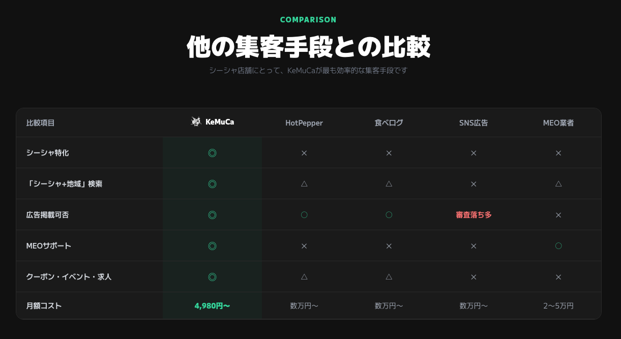Toggle the × under 食べログ for MEOサポート
This screenshot has width=621, height=339.
pos(389,246)
